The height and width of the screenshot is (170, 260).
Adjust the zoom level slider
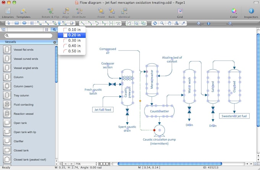pos(209,24)
